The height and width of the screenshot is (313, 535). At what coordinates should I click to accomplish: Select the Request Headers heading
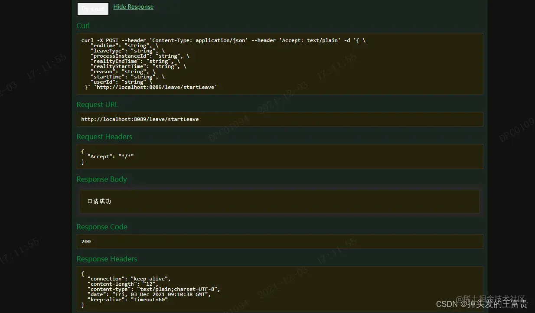[104, 137]
